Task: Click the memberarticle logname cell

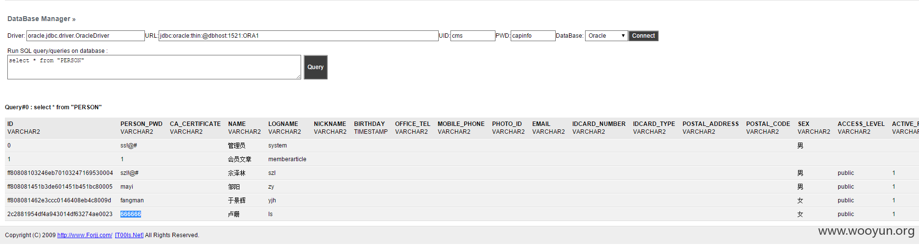Action: (287, 159)
